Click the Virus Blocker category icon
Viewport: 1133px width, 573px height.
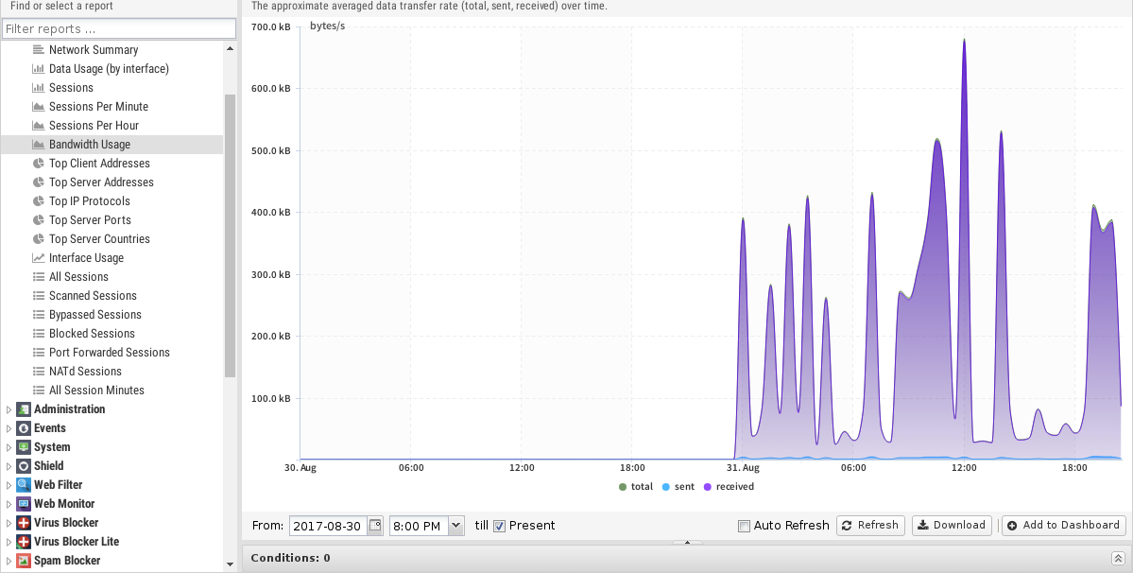coord(24,523)
